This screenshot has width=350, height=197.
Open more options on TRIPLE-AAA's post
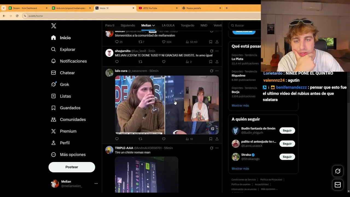coord(217,148)
